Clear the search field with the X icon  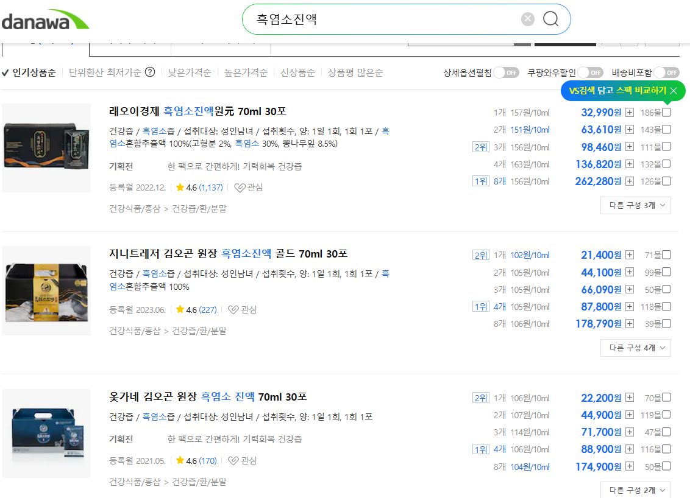coord(527,18)
